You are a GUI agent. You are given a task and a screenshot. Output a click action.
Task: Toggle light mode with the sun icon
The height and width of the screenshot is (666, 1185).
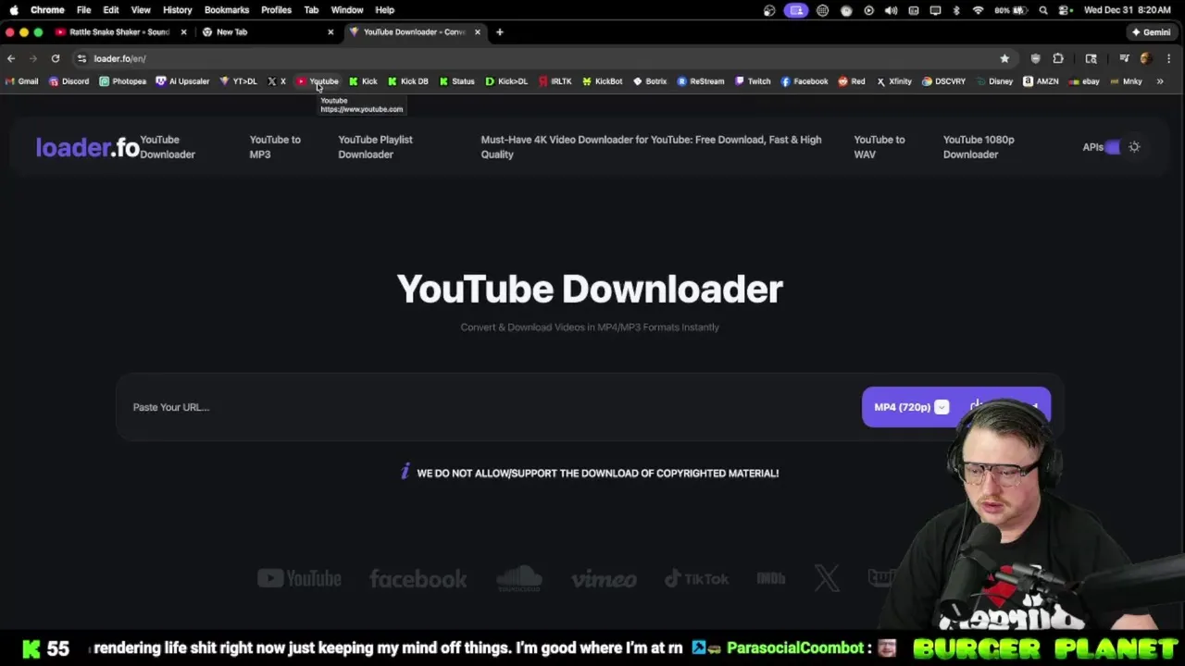point(1134,147)
